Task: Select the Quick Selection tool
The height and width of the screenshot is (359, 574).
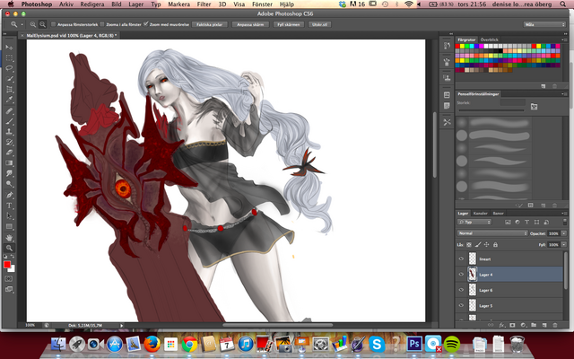Action: coord(9,79)
